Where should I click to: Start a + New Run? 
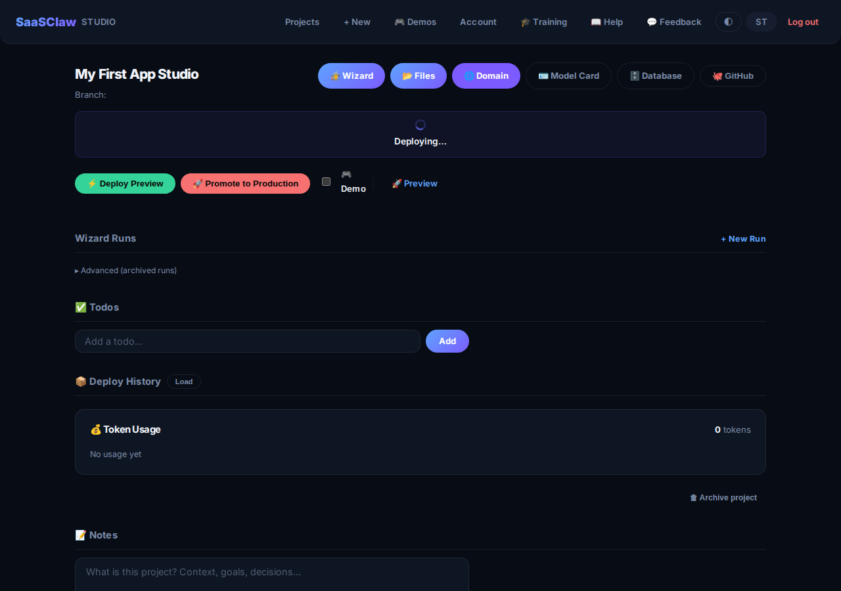(x=743, y=238)
